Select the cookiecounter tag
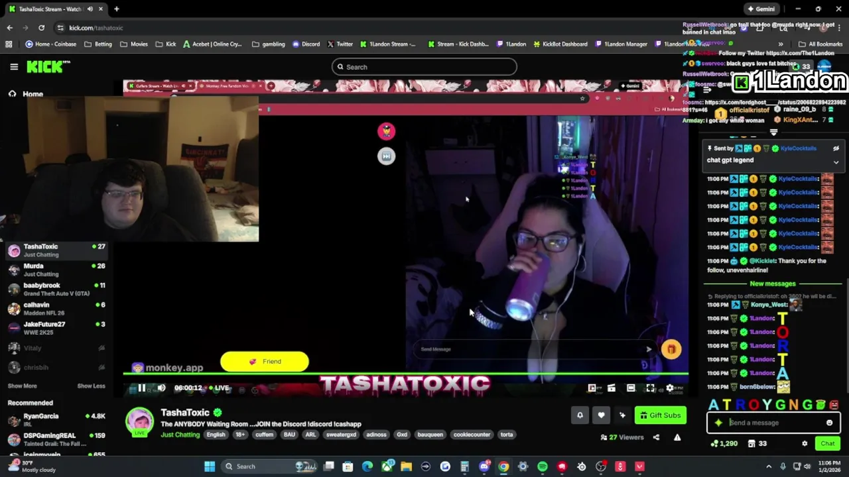 (x=472, y=435)
